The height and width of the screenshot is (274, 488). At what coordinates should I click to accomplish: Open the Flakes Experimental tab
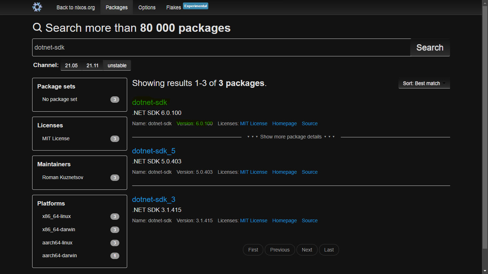(x=187, y=7)
